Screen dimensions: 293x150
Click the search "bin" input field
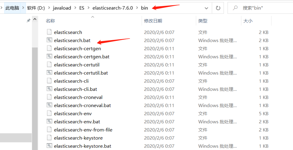point(260,8)
